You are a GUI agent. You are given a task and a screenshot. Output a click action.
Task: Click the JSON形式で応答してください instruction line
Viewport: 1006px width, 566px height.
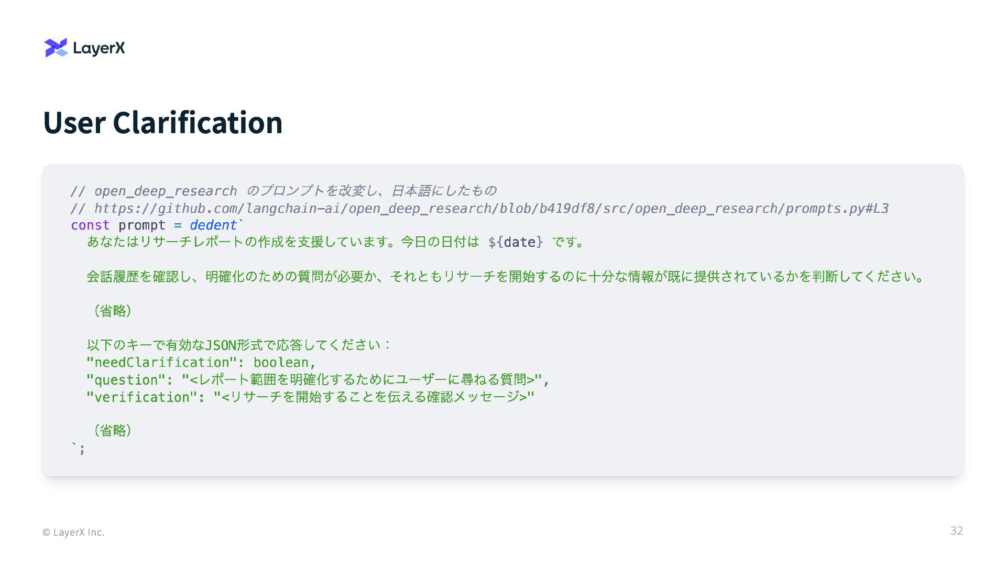point(238,345)
